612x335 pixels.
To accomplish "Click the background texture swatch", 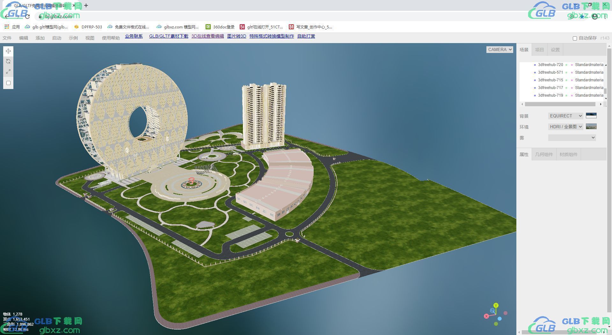I will [x=591, y=115].
